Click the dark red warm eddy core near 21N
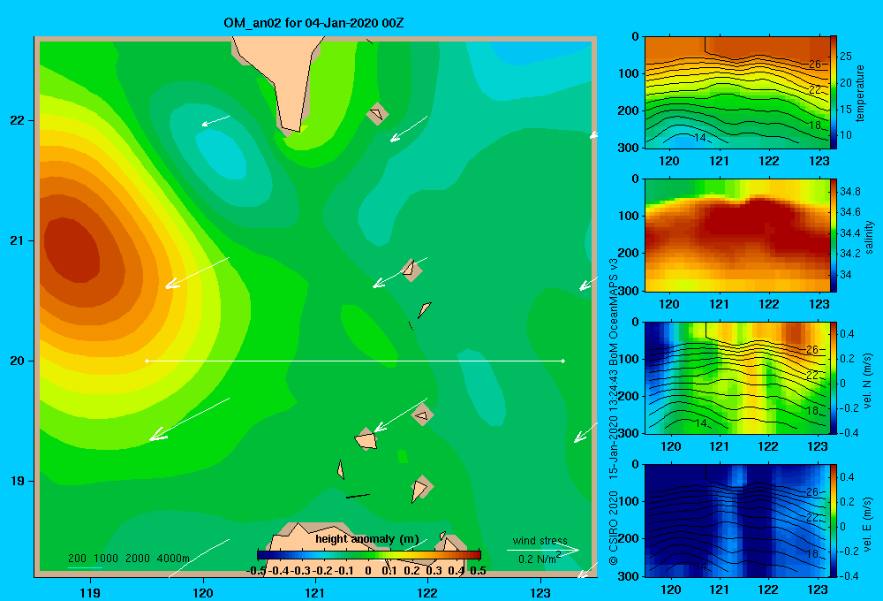 point(72,250)
